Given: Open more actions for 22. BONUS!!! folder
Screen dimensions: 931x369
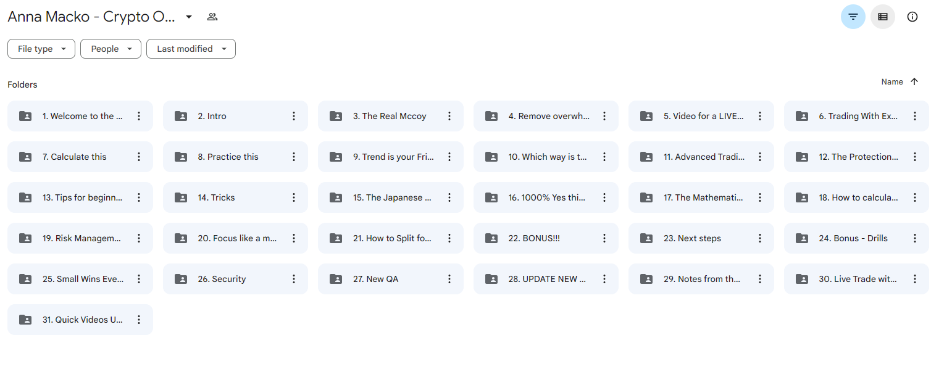Looking at the screenshot, I should [x=604, y=238].
